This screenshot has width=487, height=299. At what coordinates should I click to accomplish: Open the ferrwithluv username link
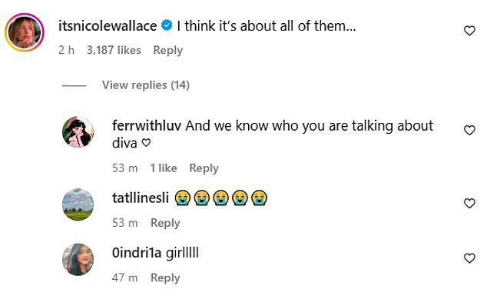click(x=147, y=126)
